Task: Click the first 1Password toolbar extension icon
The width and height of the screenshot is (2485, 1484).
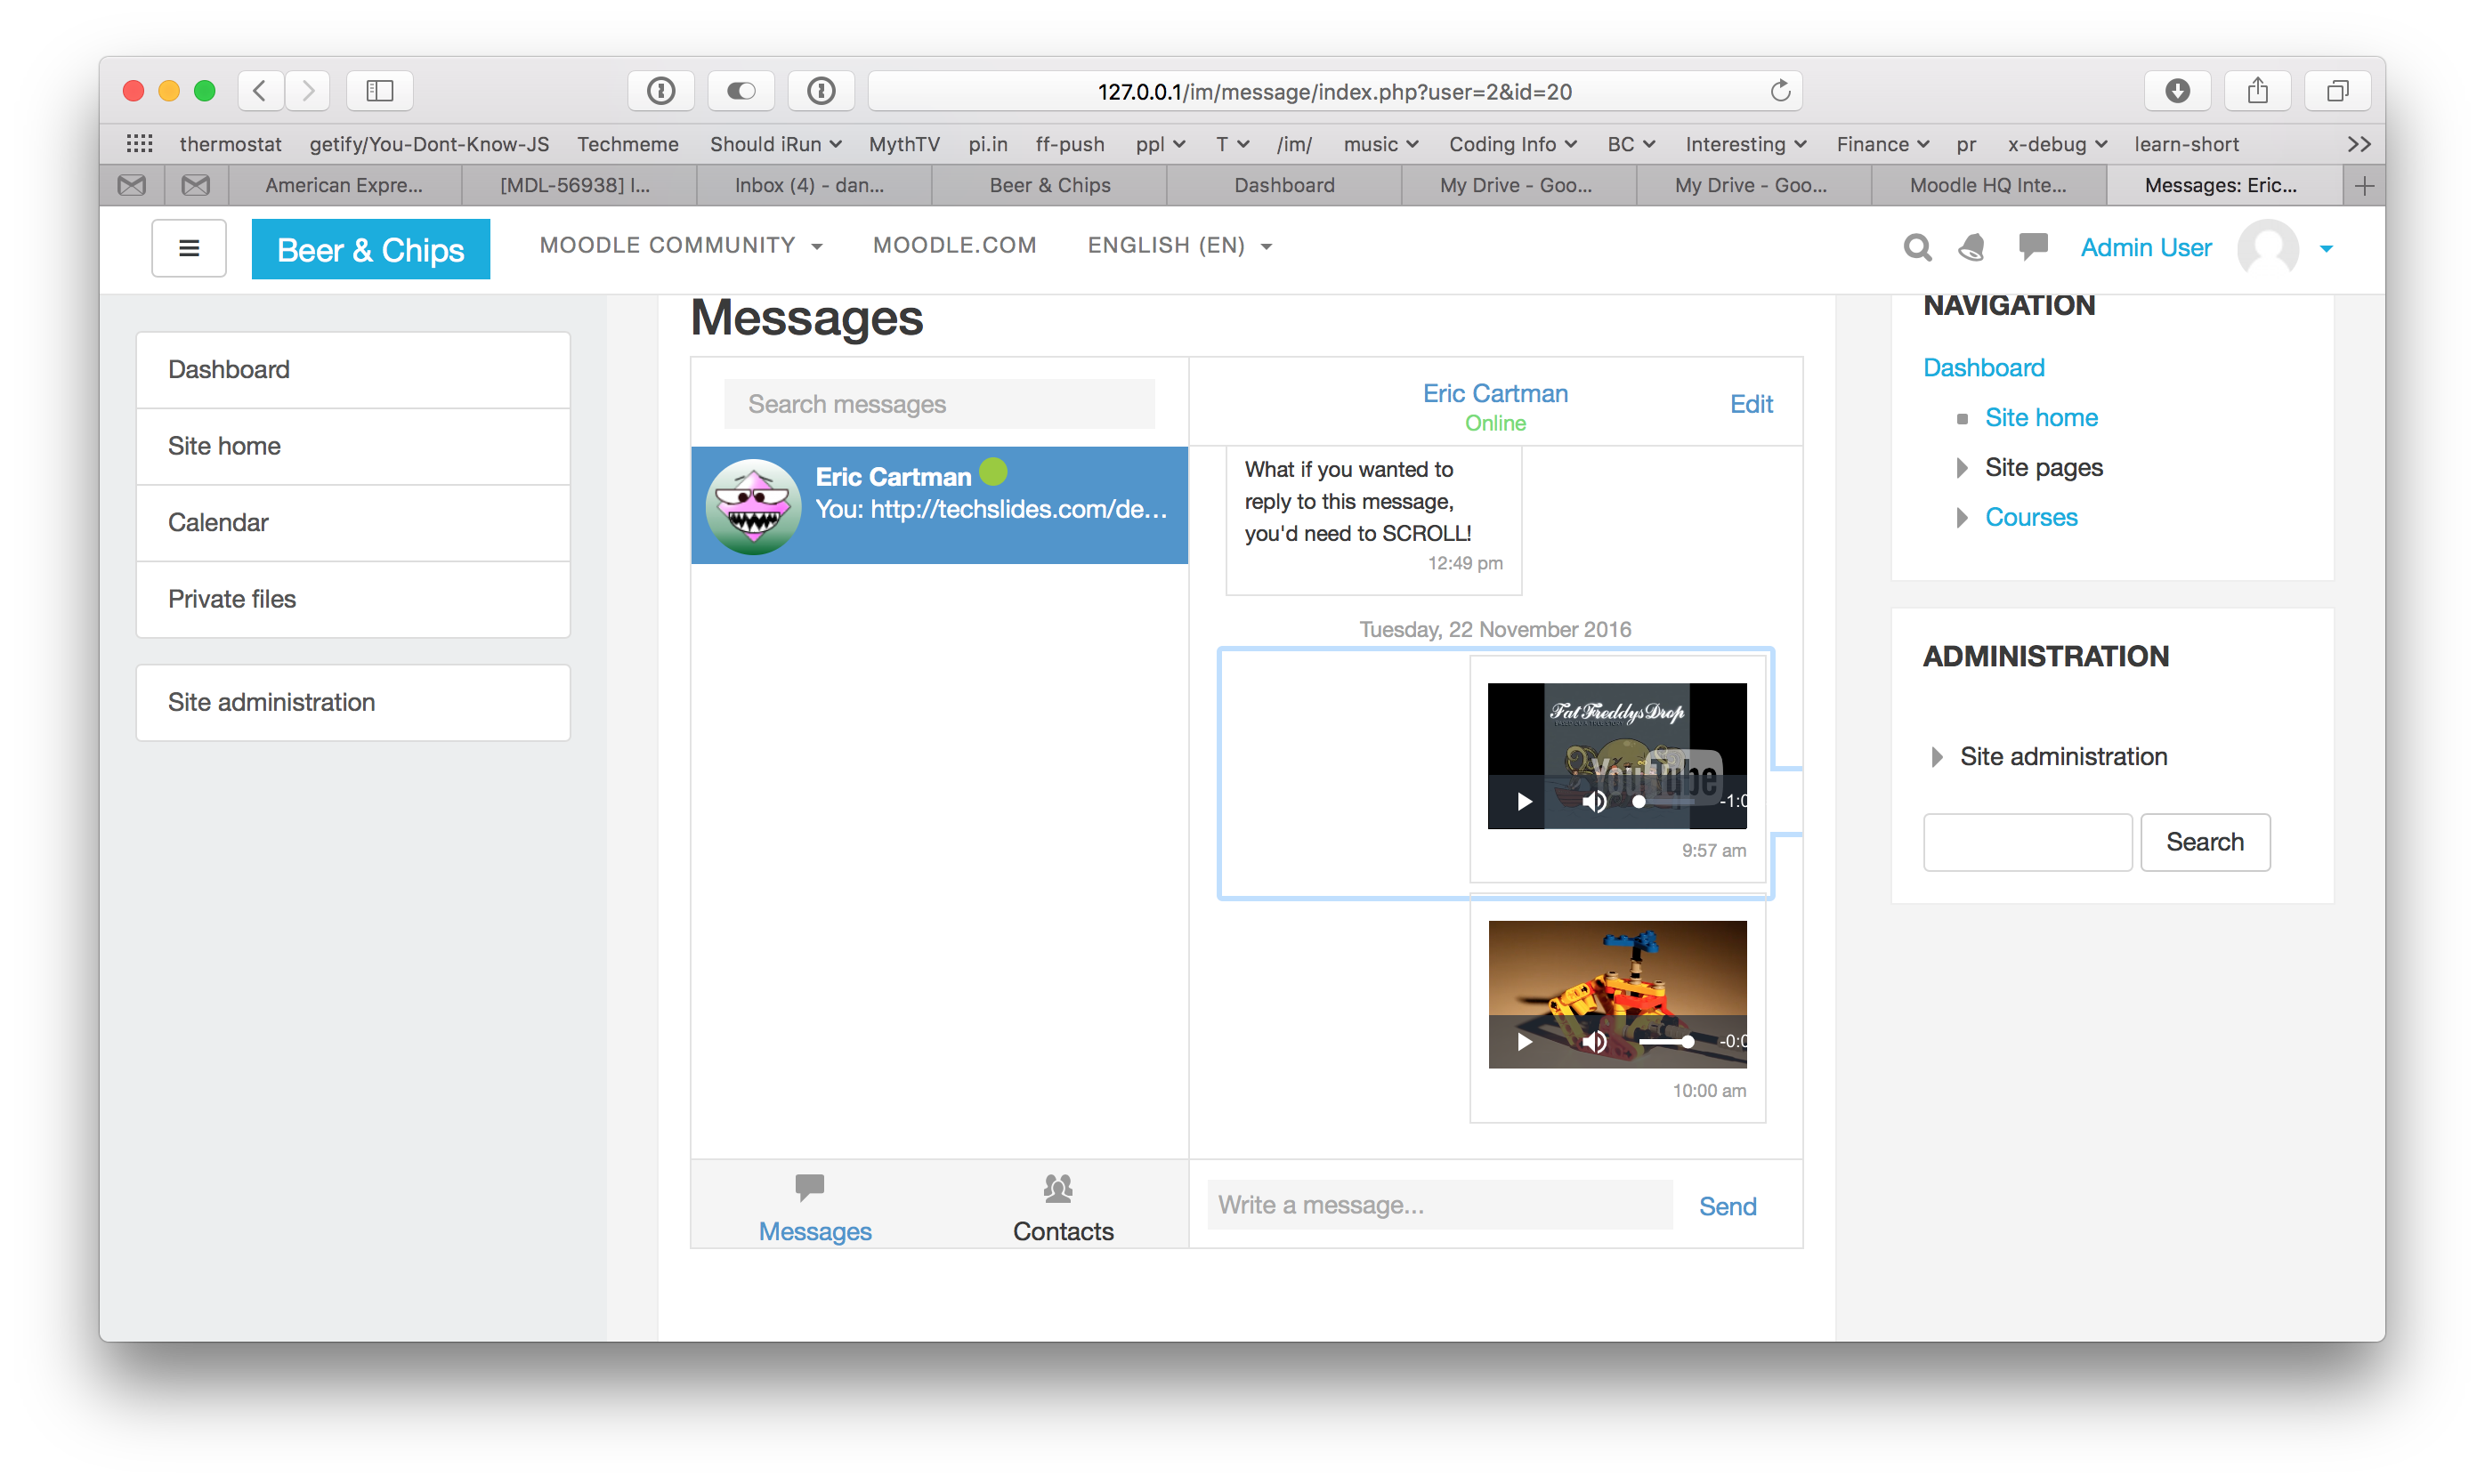Action: coord(660,91)
